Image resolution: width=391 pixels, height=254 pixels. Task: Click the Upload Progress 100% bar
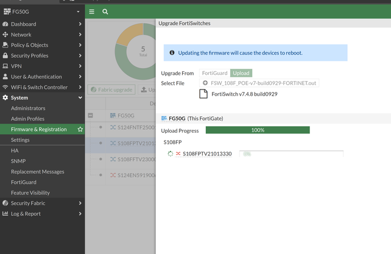[258, 130]
